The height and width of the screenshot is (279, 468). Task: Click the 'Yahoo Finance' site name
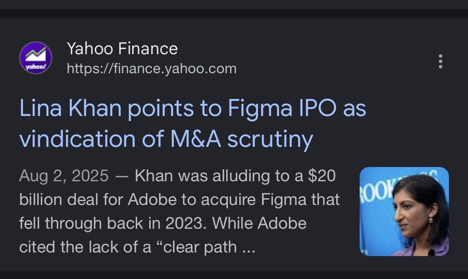[x=122, y=49]
